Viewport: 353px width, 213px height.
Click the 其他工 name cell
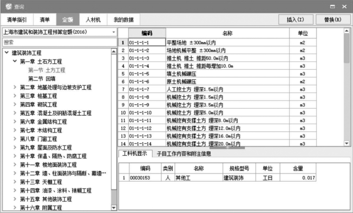(199, 178)
